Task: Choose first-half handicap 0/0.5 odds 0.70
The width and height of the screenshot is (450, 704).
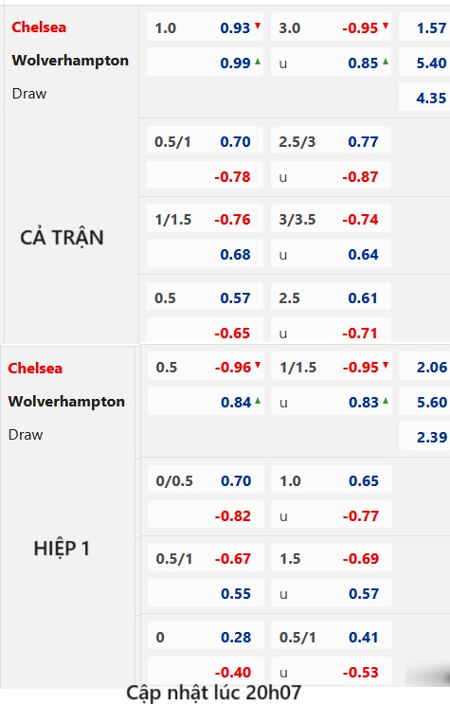Action: coord(236,480)
